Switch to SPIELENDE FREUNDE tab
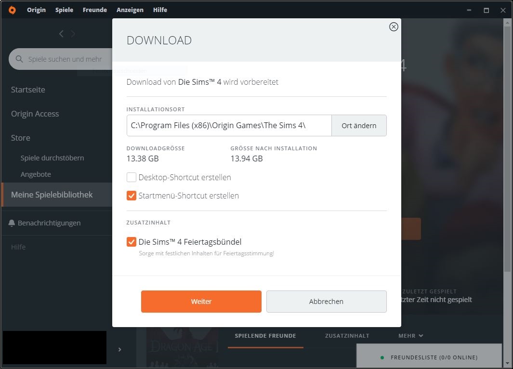This screenshot has height=369, width=513. [265, 336]
